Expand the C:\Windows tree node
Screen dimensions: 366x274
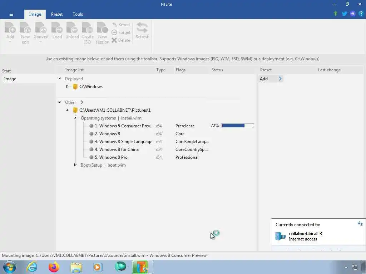[68, 86]
